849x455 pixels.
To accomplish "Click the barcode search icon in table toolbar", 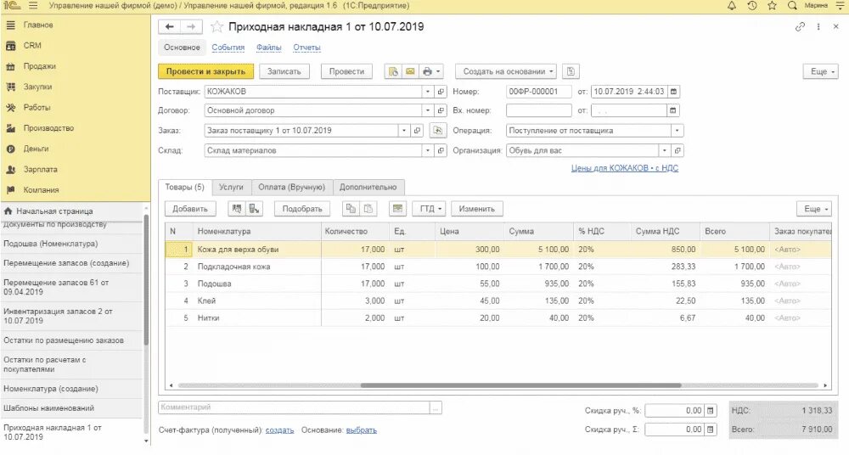I will point(237,209).
